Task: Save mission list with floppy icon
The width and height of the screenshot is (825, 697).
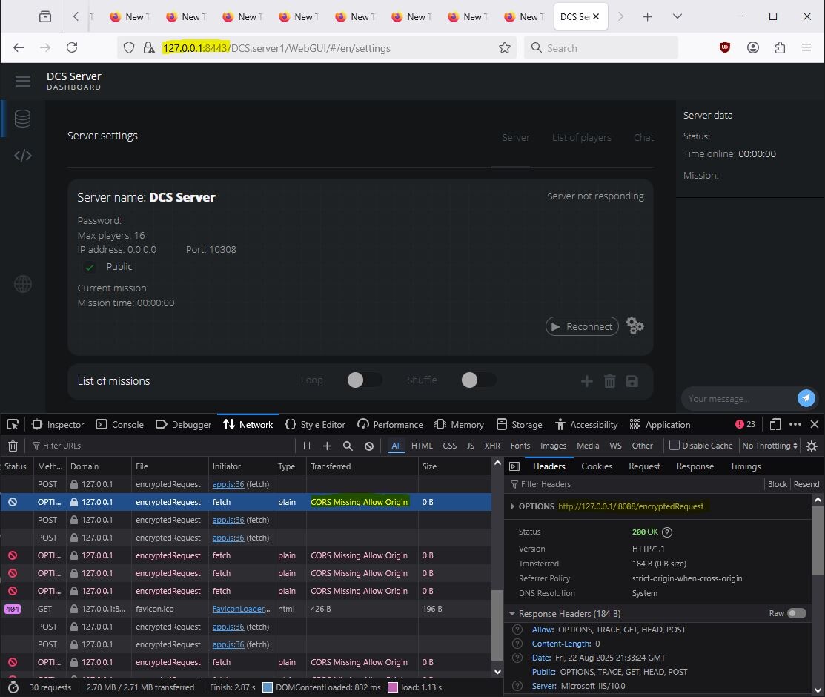Action: (632, 381)
